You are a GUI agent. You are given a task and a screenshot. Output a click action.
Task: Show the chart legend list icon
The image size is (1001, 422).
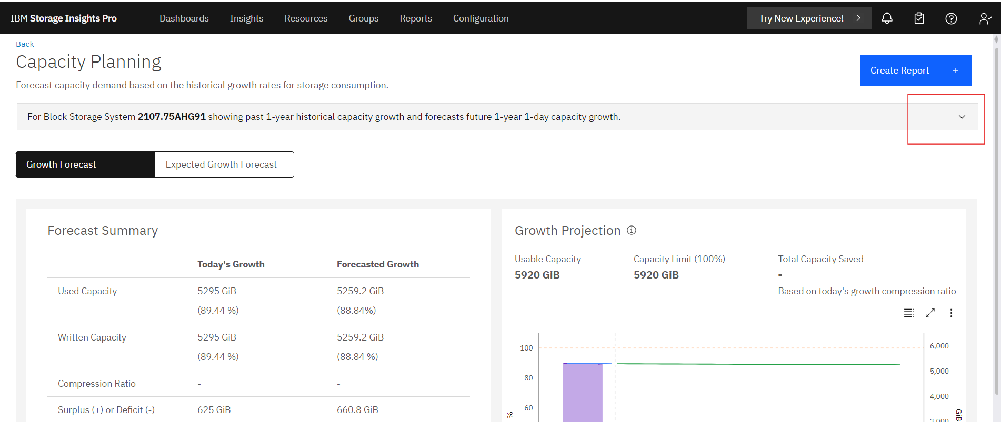pyautogui.click(x=909, y=313)
